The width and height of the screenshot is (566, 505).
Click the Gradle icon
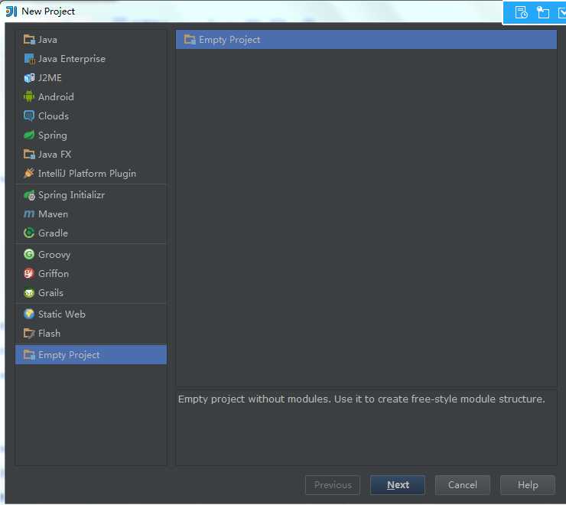[x=29, y=233]
